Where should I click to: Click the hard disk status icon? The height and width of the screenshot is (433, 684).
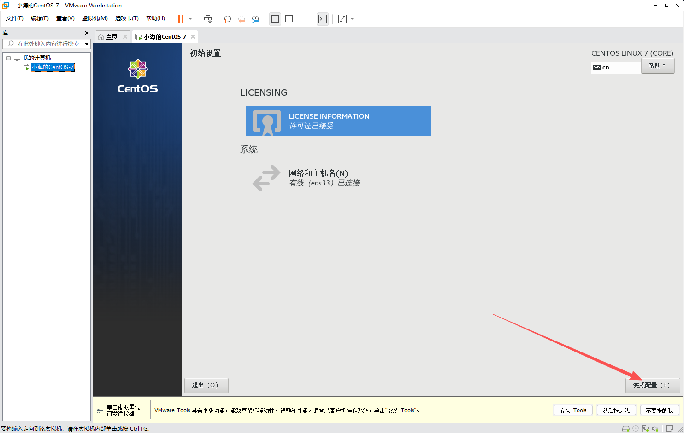(x=625, y=429)
